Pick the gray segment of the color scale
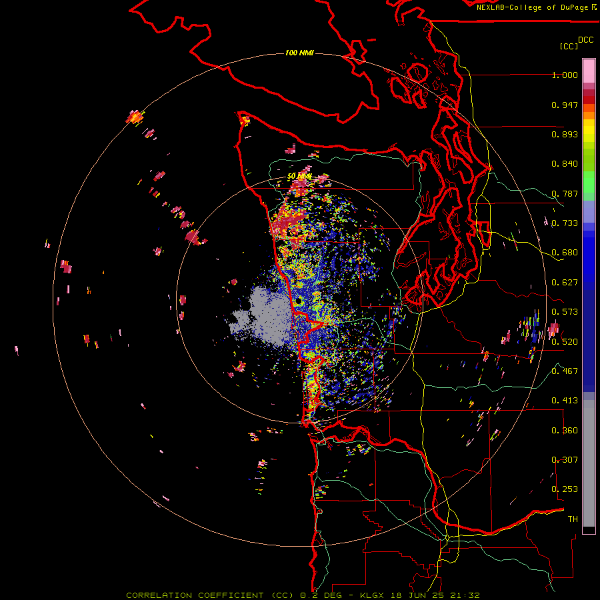Image resolution: width=600 pixels, height=600 pixels. pos(589,463)
